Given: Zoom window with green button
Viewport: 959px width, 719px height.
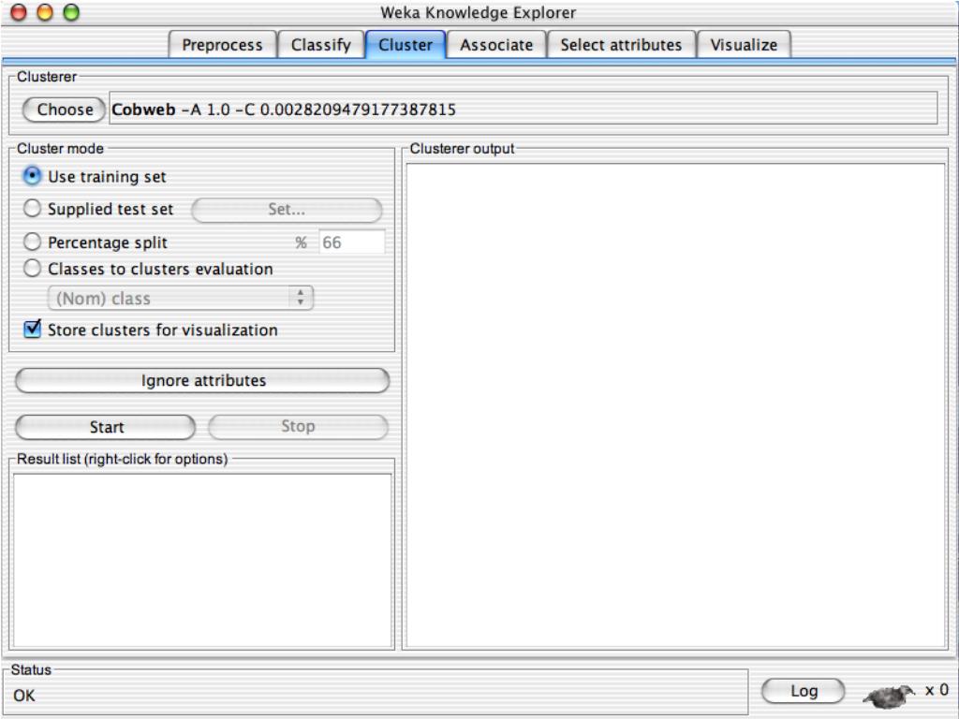Looking at the screenshot, I should click(x=71, y=12).
